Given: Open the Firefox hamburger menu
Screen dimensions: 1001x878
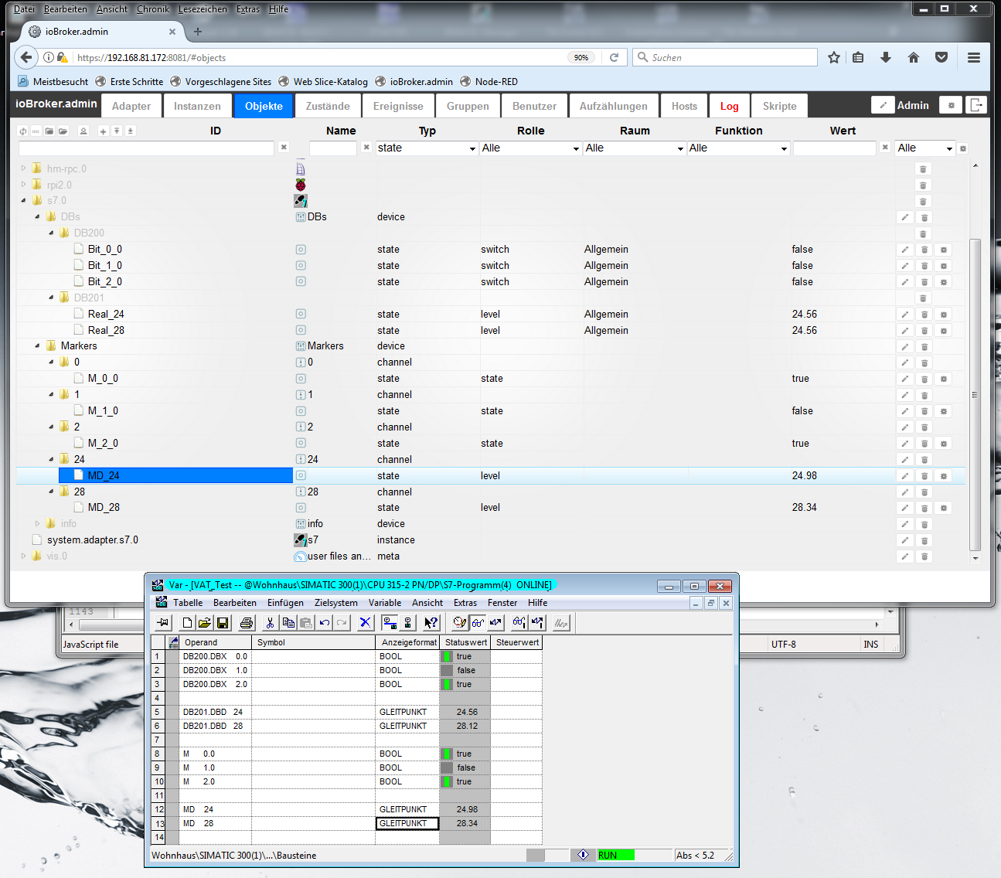Looking at the screenshot, I should (974, 57).
